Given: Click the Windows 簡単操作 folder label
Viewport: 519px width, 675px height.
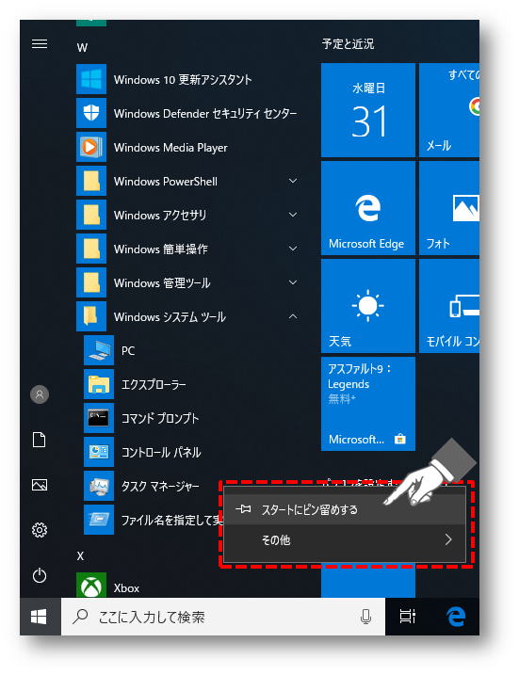Looking at the screenshot, I should [x=161, y=249].
